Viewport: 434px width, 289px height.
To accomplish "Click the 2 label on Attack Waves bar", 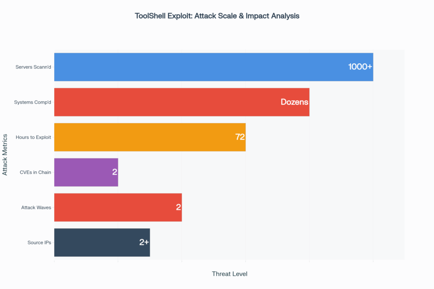I will point(178,207).
